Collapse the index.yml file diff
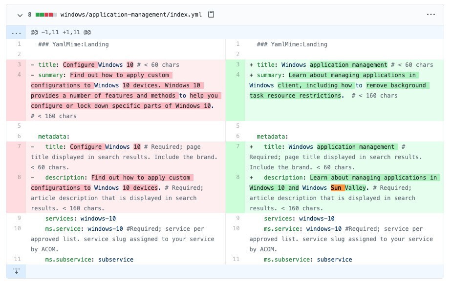Screen dimensions: 452x284 (20, 15)
